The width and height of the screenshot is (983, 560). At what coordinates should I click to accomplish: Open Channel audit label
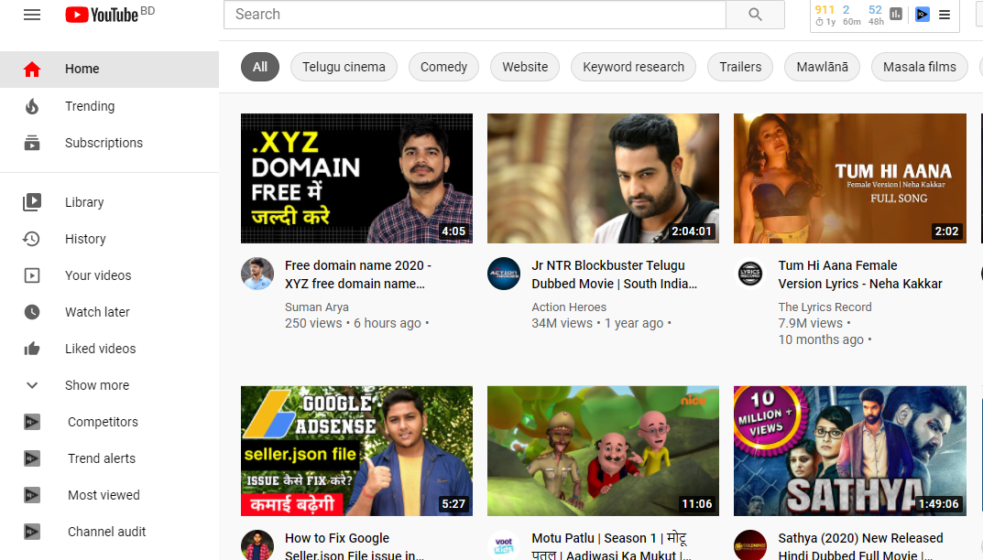coord(106,532)
